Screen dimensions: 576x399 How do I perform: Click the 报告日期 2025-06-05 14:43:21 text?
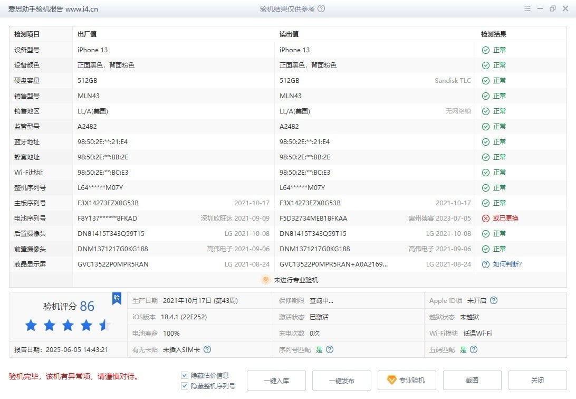61,350
